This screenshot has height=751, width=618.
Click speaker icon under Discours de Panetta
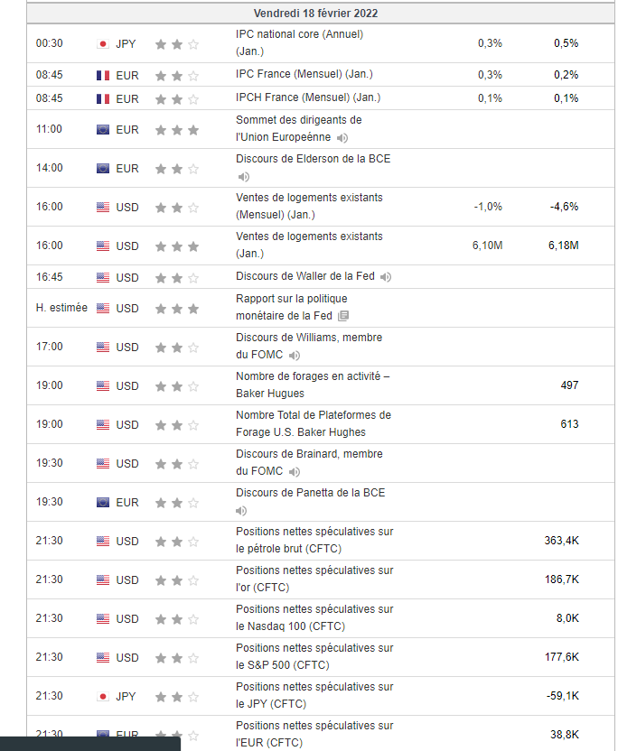point(243,510)
